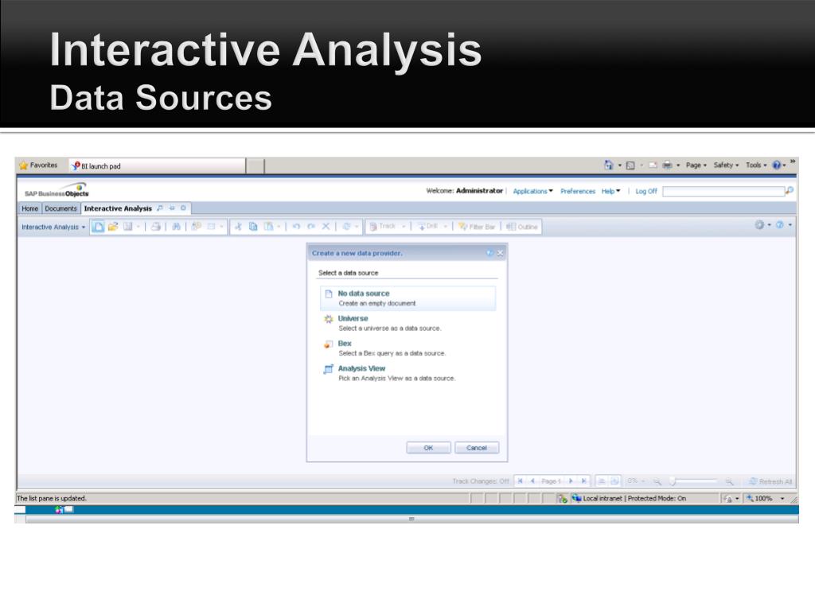Open the 100% browser zoom dropdown
Image resolution: width=815 pixels, height=611 pixels.
782,498
